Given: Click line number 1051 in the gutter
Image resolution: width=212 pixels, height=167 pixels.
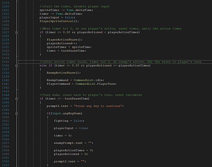Looking at the screenshot, I should 5,121.
